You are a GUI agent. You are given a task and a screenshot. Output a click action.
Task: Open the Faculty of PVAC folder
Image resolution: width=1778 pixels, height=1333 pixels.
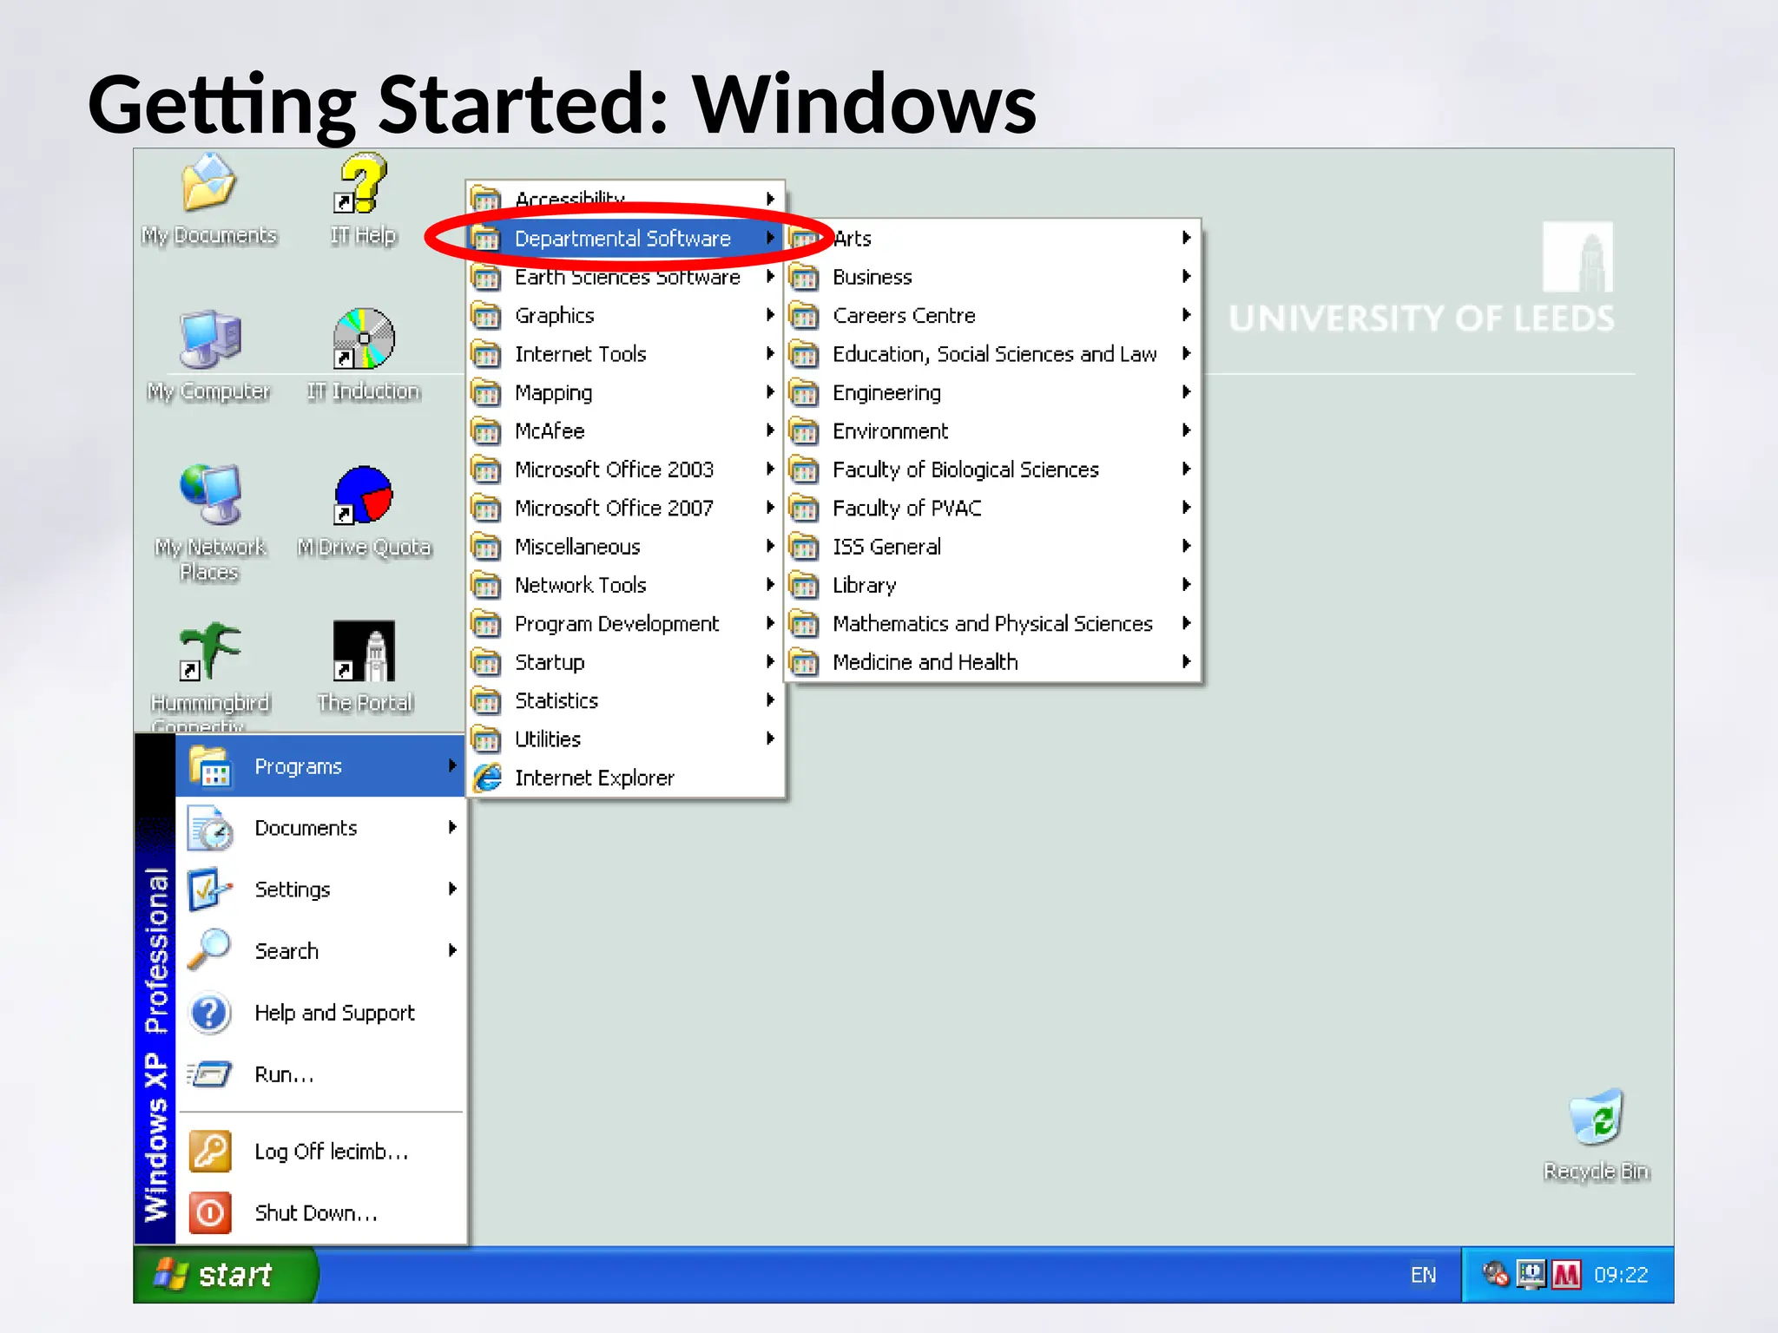[992, 508]
